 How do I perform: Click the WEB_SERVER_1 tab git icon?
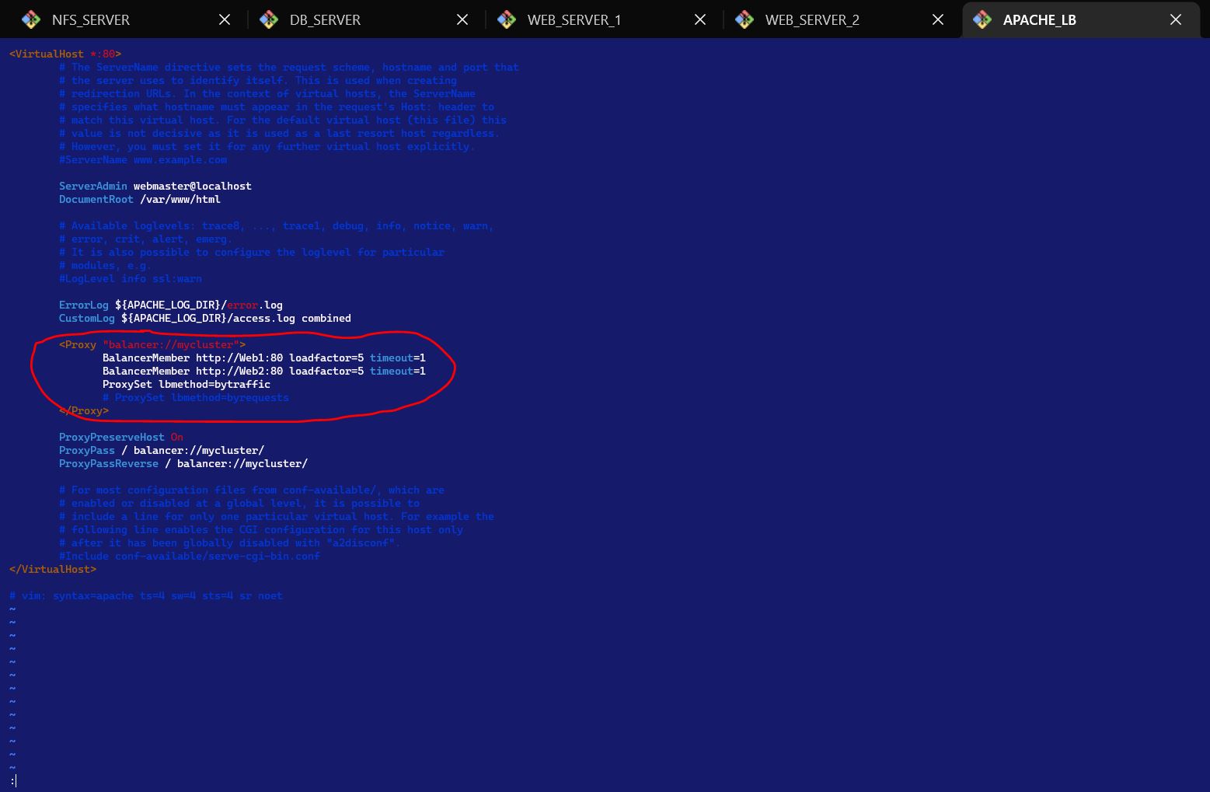click(507, 19)
